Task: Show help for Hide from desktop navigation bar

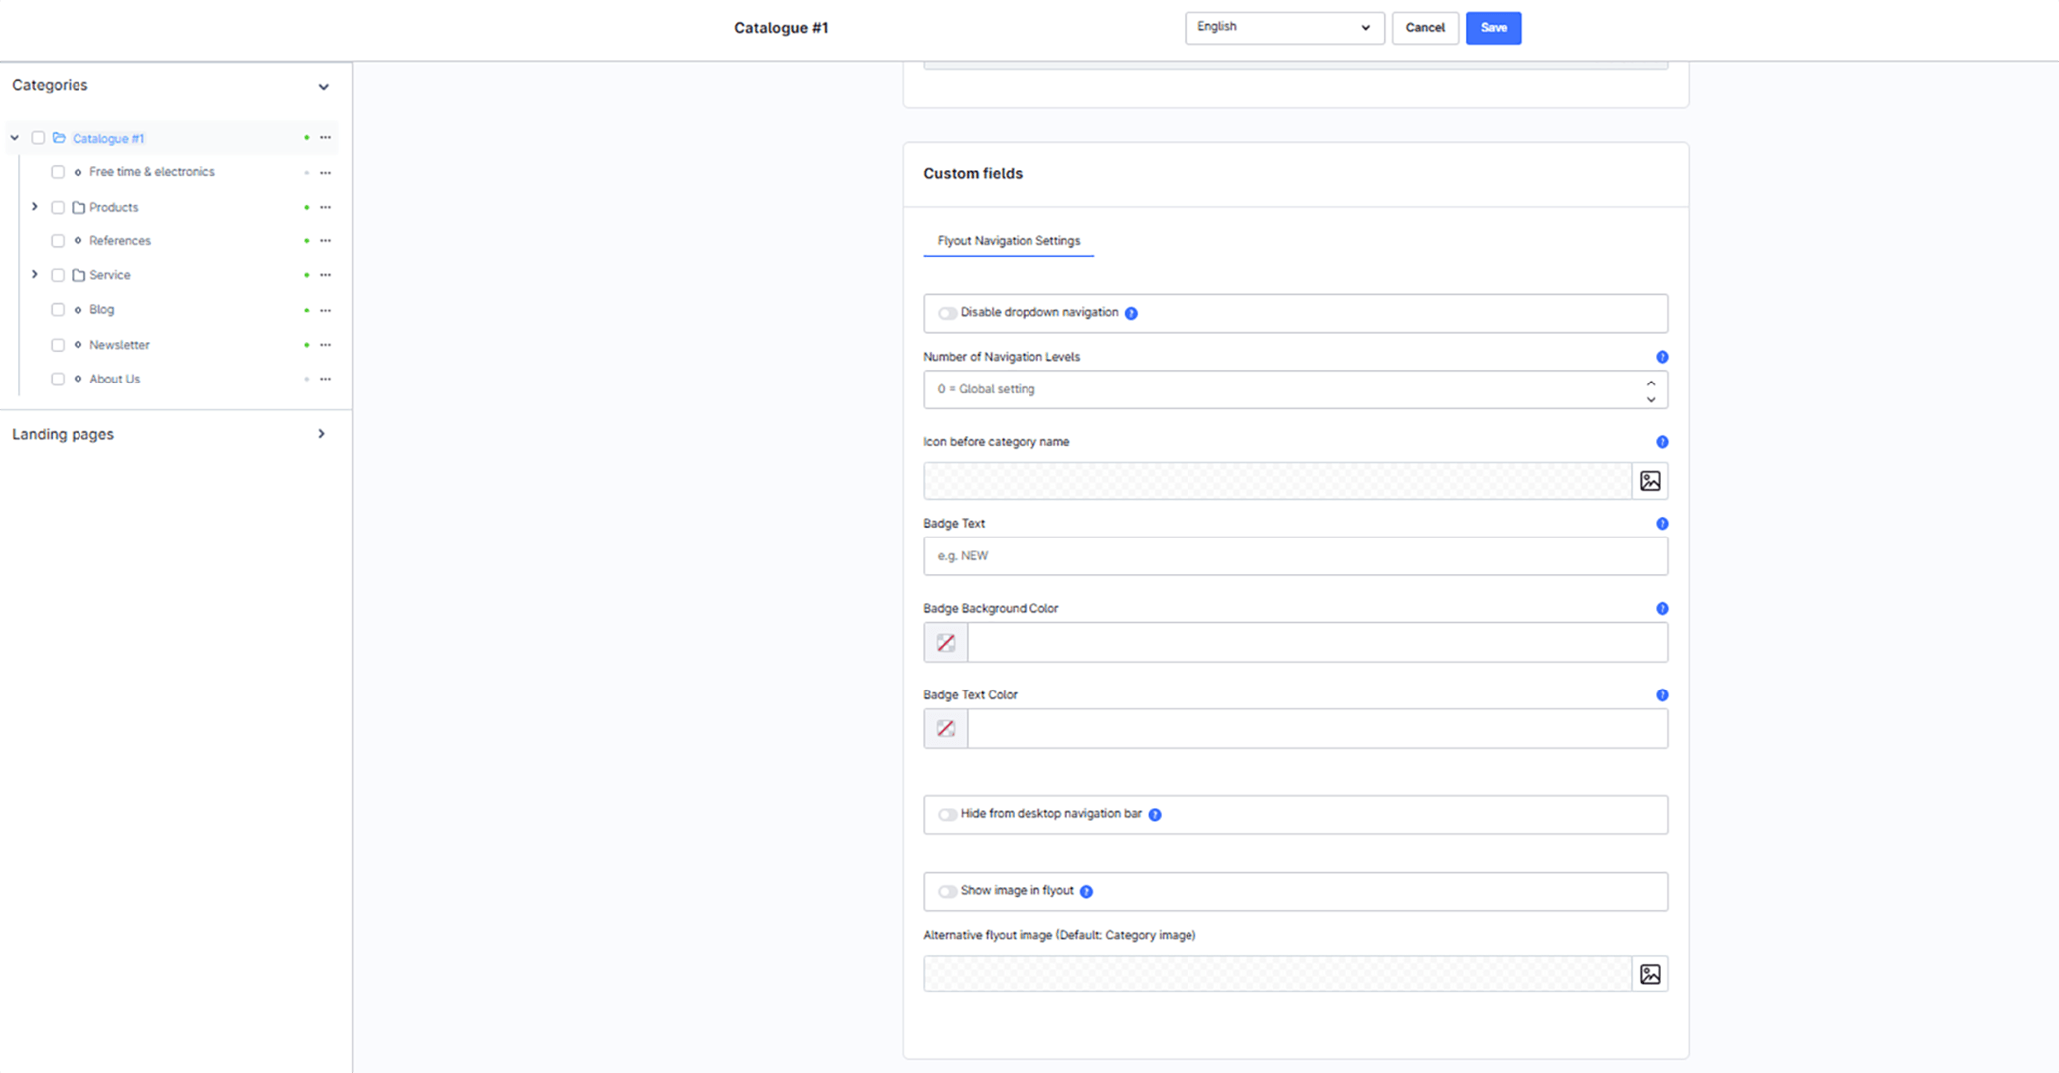Action: (x=1155, y=815)
